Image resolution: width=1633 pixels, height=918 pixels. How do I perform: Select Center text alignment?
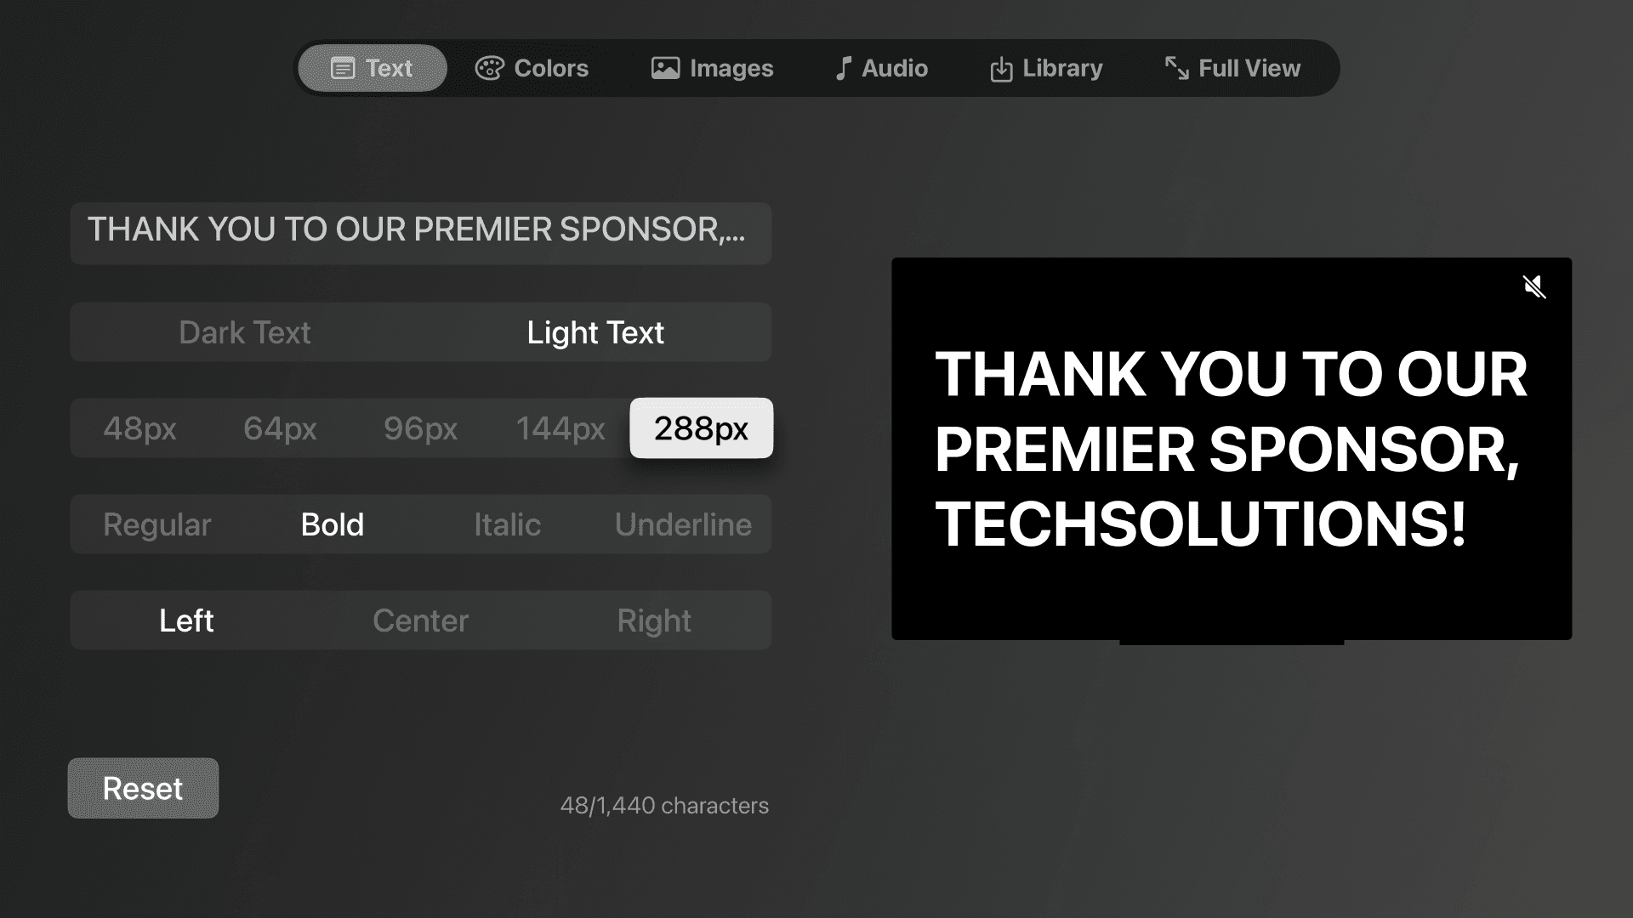point(421,620)
